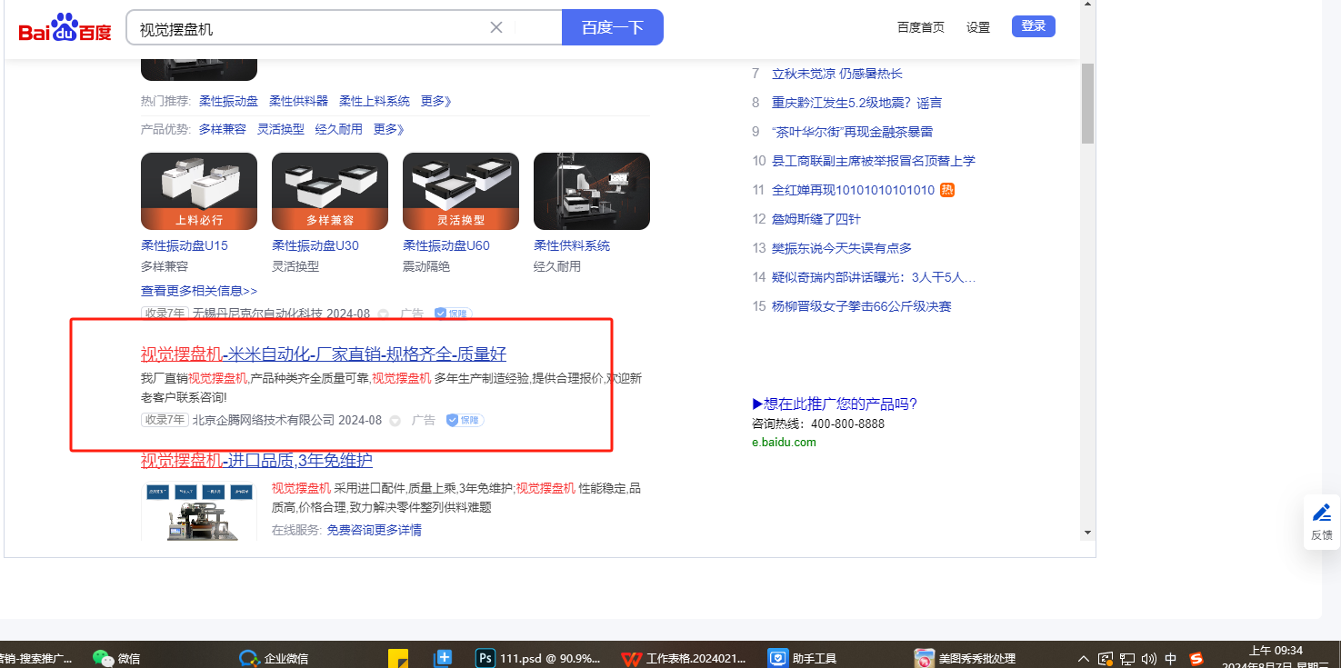This screenshot has width=1341, height=668.
Task: Open dropdown arrow beside 北京企腾 ad date
Action: click(x=395, y=421)
